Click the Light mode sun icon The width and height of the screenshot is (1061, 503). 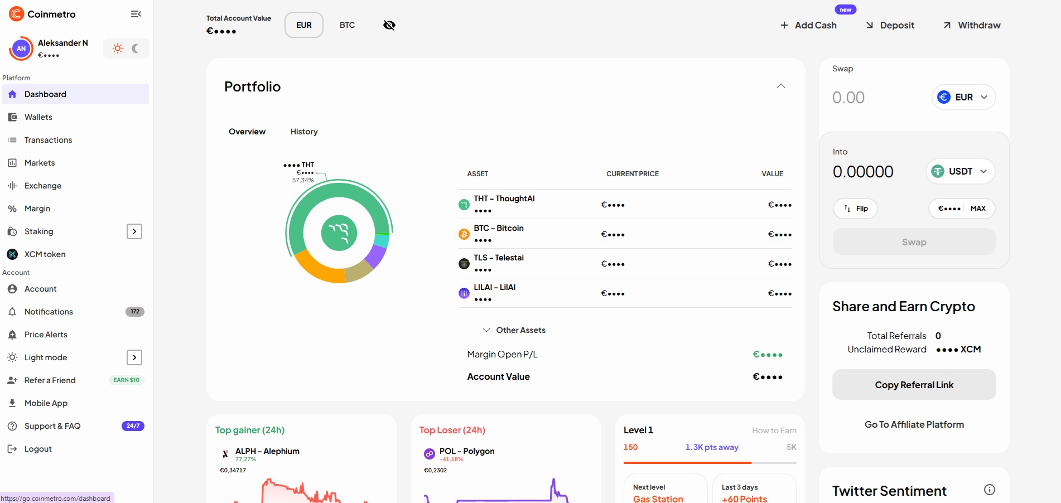12,357
